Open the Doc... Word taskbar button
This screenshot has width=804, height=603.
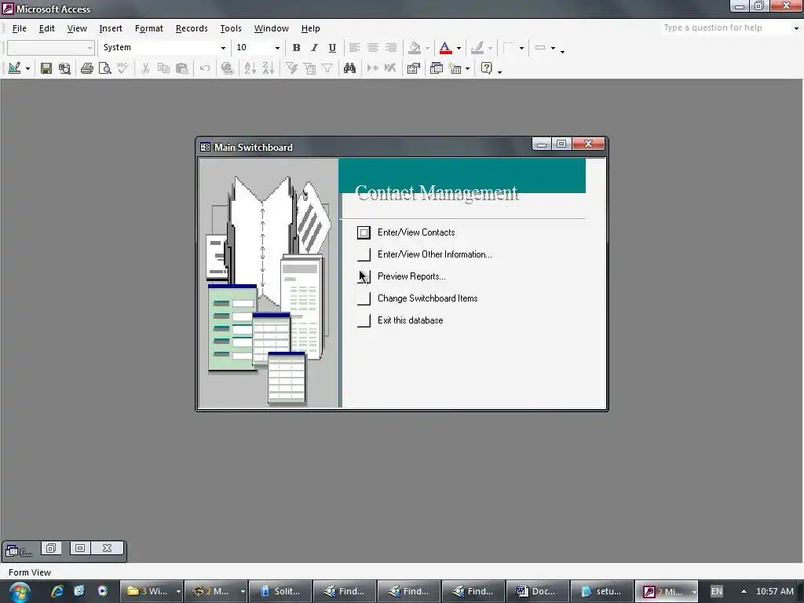tap(537, 591)
